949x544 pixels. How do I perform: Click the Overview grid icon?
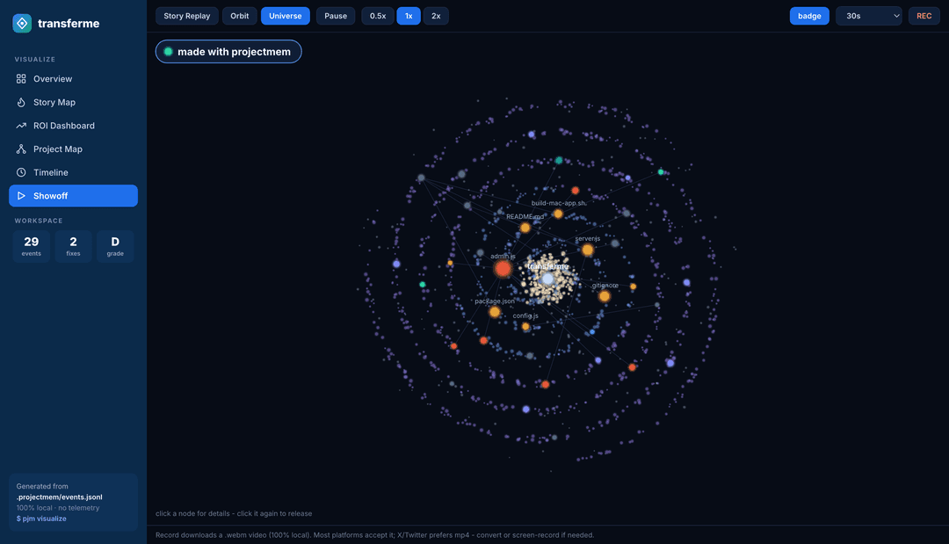[21, 79]
